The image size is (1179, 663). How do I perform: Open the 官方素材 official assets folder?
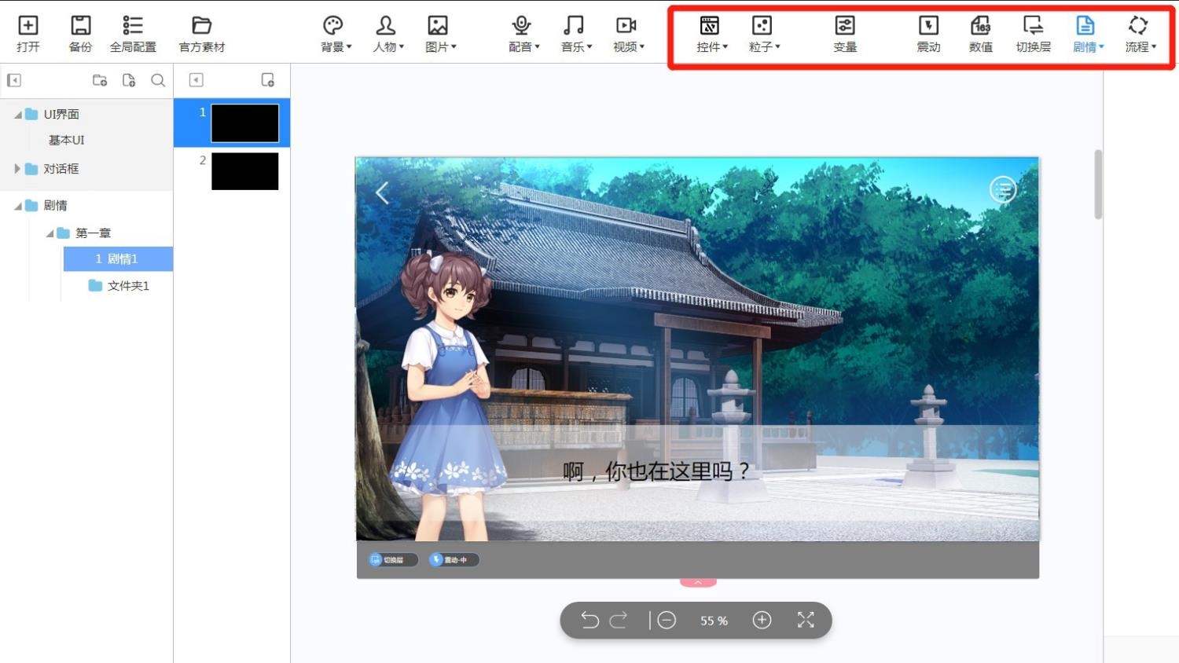pos(202,35)
